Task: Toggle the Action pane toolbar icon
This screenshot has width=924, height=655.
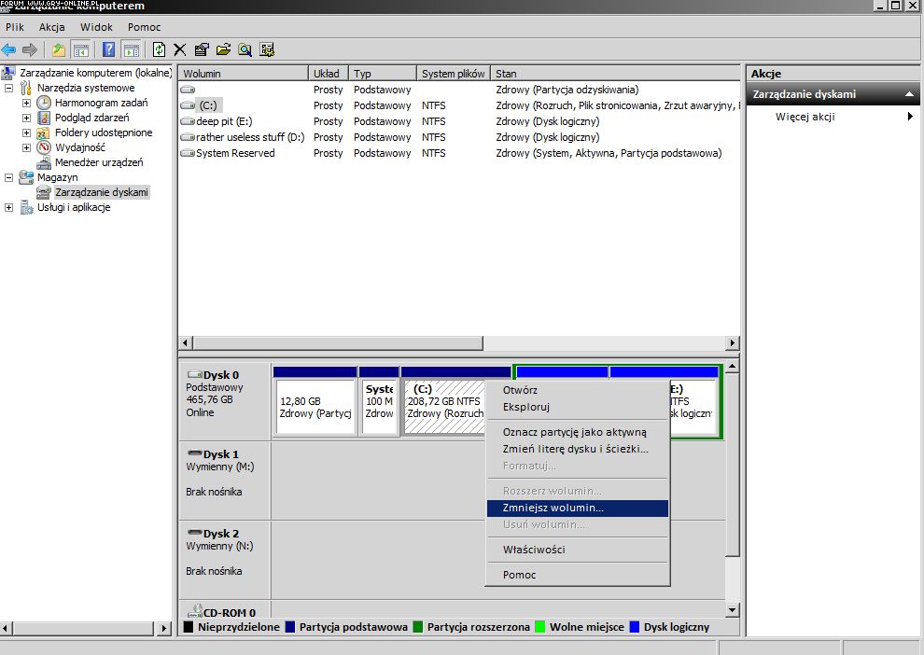Action: (x=131, y=50)
